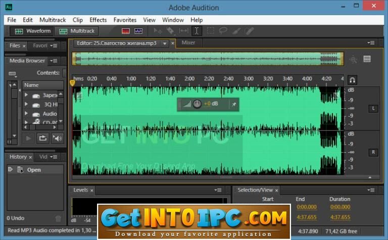
Task: Select the Paintbrush Selection tool
Action: coord(236,31)
